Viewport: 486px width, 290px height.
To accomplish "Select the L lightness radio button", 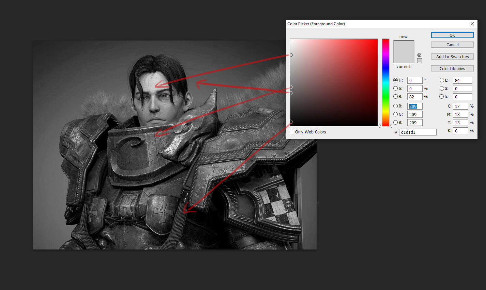I will coord(442,80).
